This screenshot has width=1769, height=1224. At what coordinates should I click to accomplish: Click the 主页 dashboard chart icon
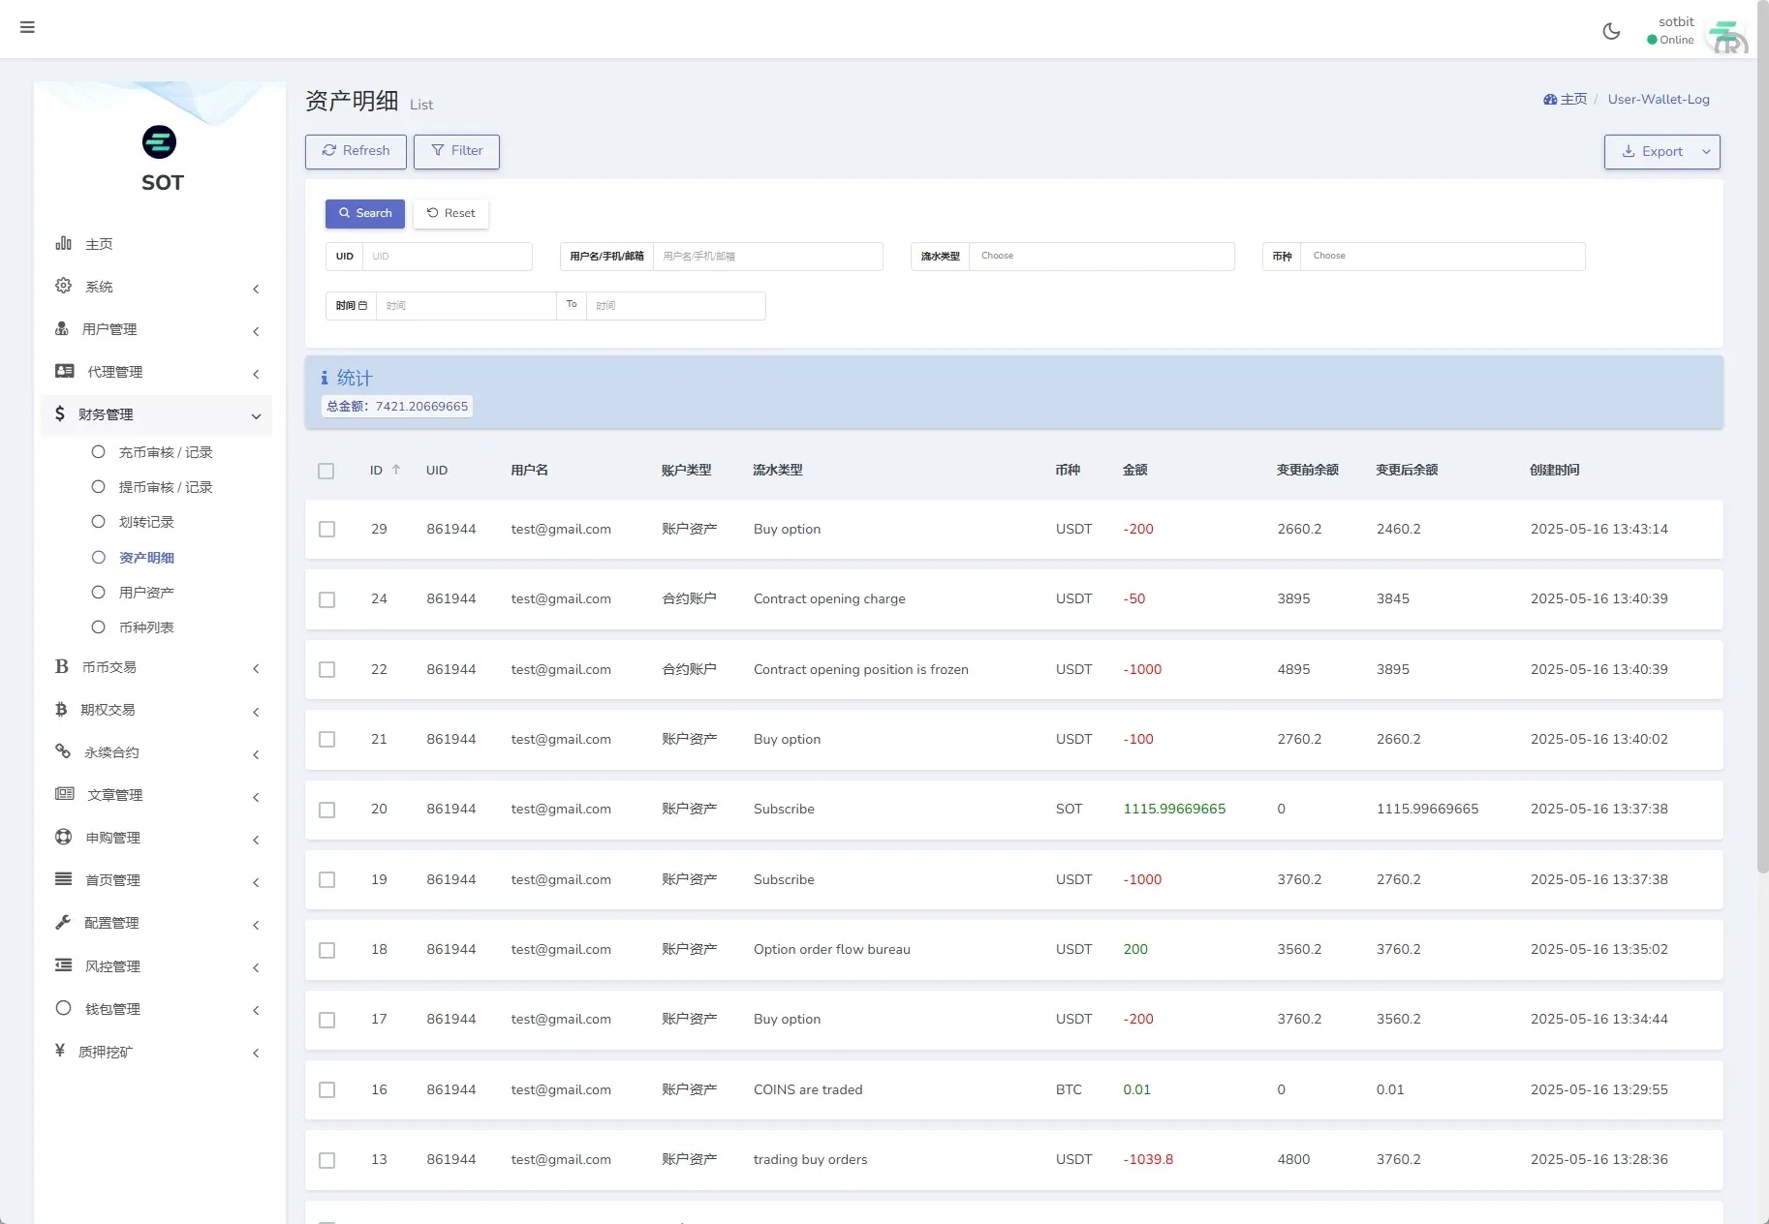click(x=63, y=243)
